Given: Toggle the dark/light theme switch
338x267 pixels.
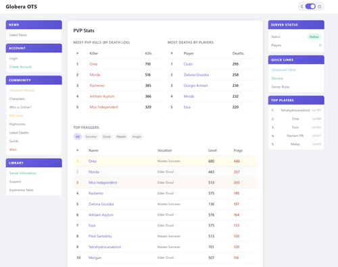Looking at the screenshot, I should click(x=310, y=7).
